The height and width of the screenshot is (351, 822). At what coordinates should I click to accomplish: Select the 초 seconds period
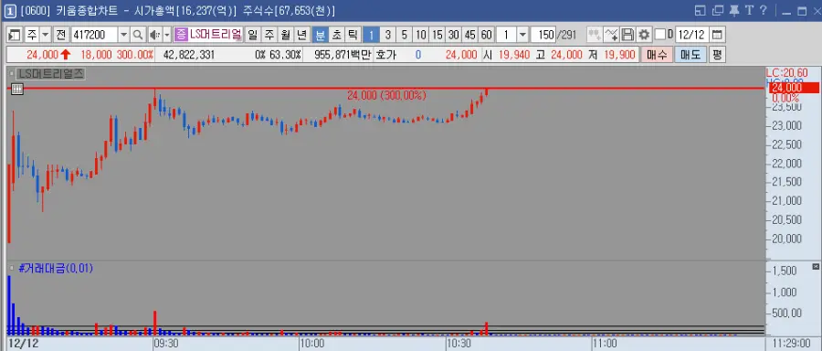click(x=336, y=35)
